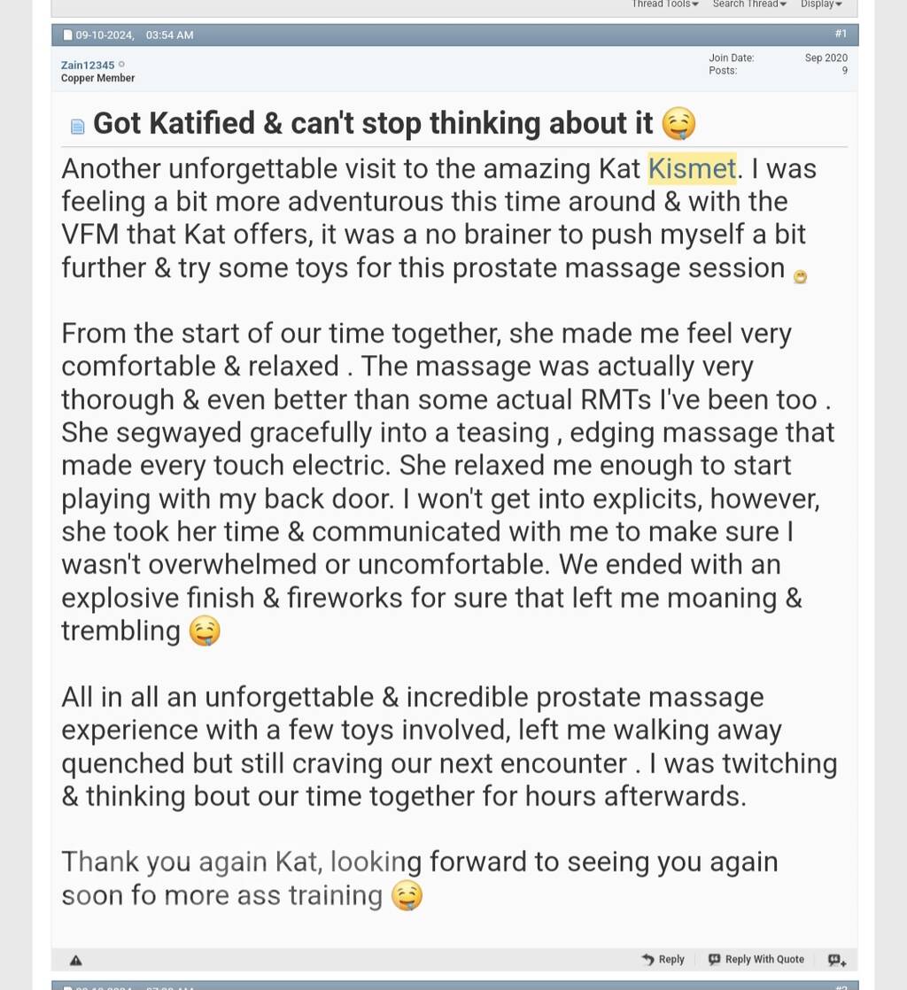Open the Display options dropdown
The height and width of the screenshot is (990, 907).
[x=821, y=4]
